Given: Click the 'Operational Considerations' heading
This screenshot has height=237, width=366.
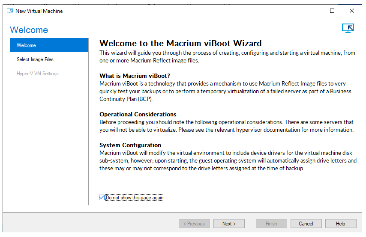Looking at the screenshot, I should tap(138, 114).
